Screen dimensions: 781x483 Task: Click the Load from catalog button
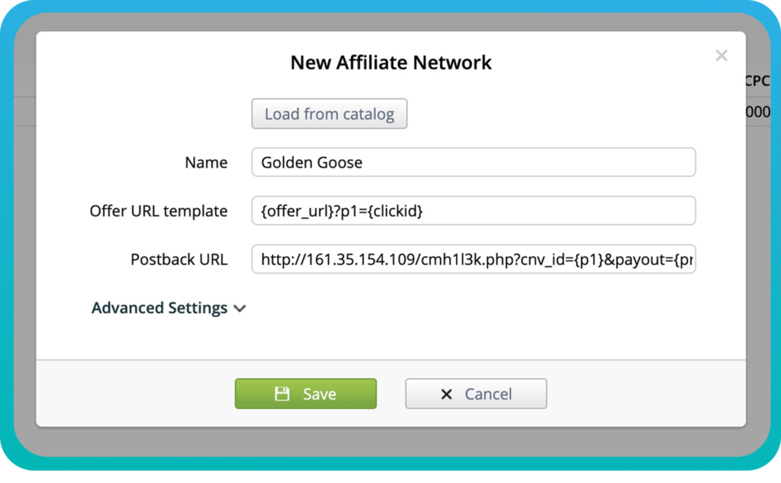(329, 114)
